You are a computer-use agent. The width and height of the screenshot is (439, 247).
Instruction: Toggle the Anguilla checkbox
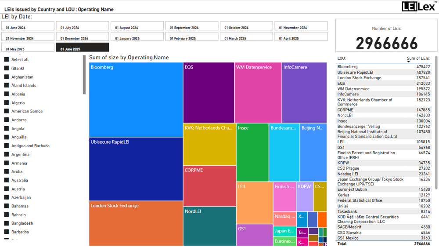(7, 137)
